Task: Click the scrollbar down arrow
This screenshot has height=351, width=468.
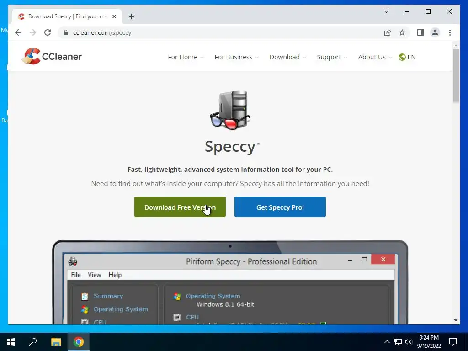Action: pyautogui.click(x=456, y=320)
